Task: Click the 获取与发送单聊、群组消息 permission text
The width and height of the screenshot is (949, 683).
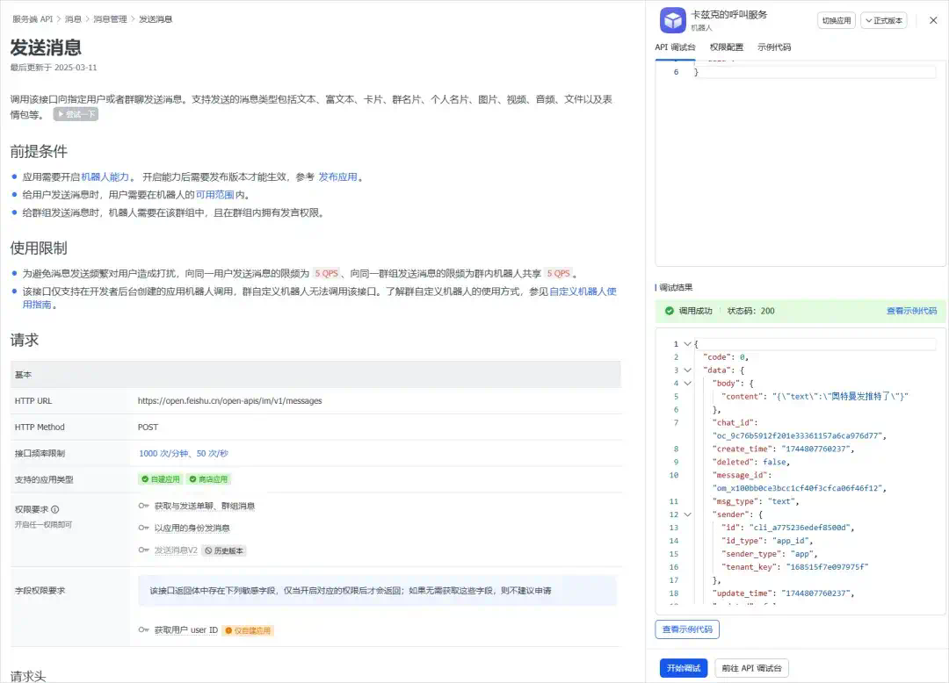Action: (205, 506)
